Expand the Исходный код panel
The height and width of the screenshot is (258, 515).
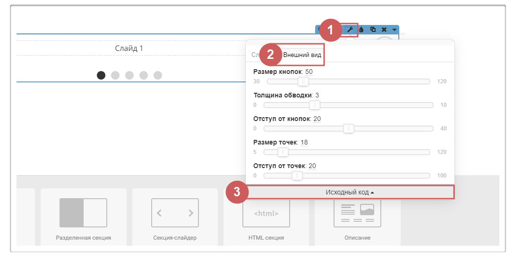(x=350, y=192)
